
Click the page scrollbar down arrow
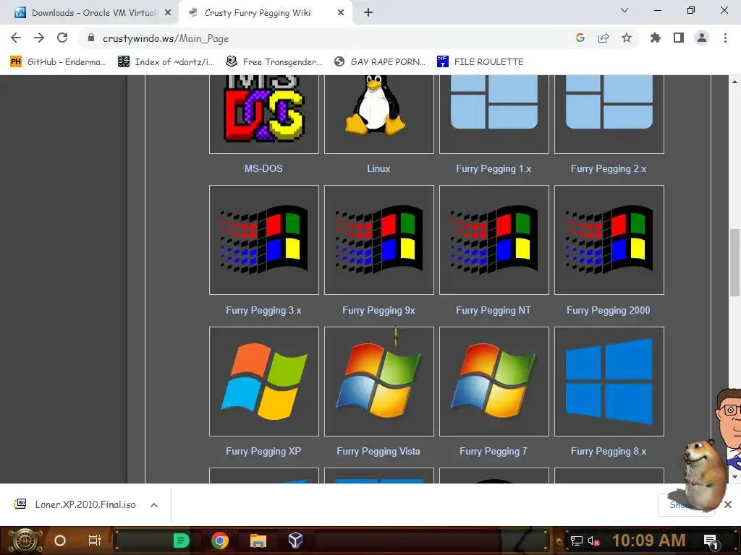[734, 477]
